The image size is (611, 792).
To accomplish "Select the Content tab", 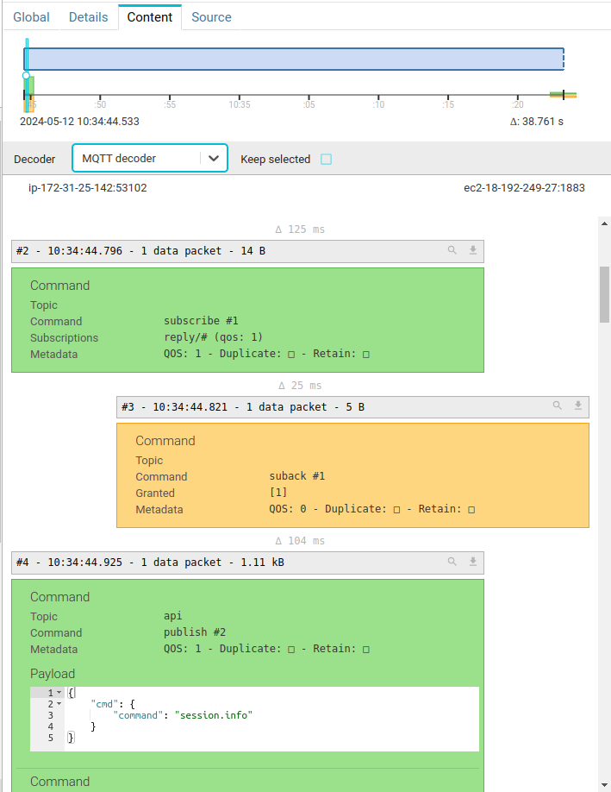I will click(150, 17).
